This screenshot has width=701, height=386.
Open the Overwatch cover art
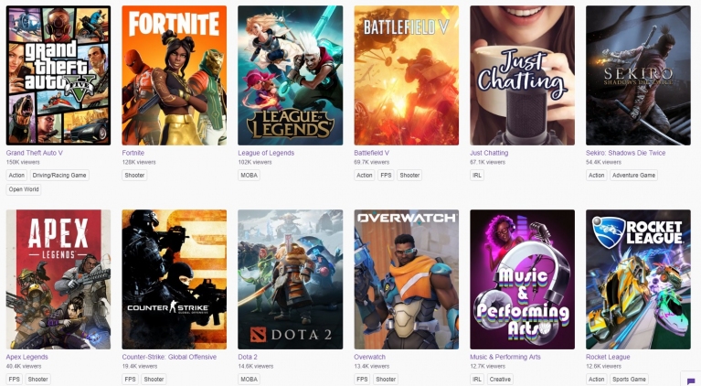[x=407, y=280]
